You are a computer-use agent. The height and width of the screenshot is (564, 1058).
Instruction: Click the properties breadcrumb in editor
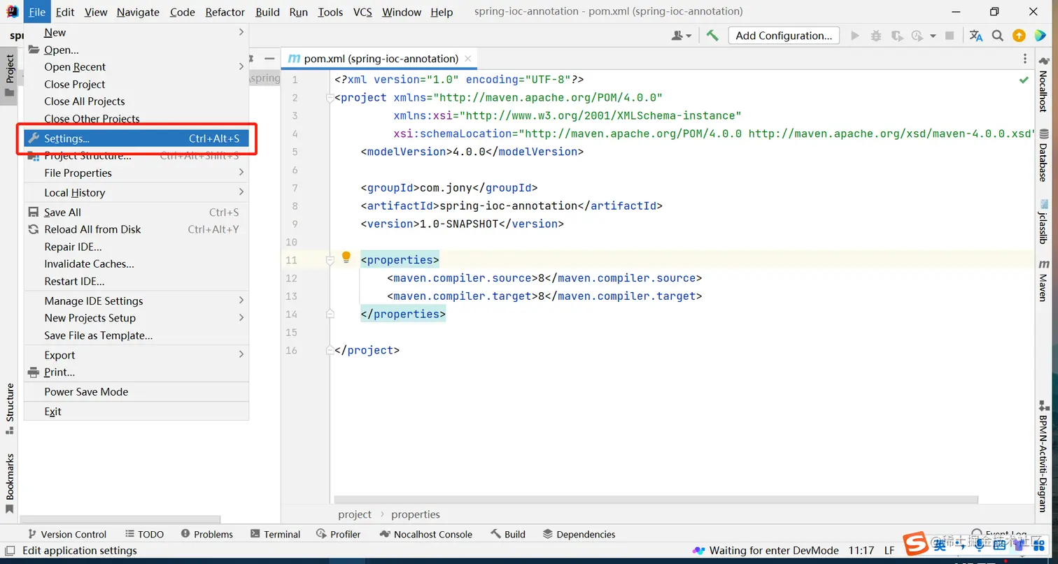(x=416, y=514)
